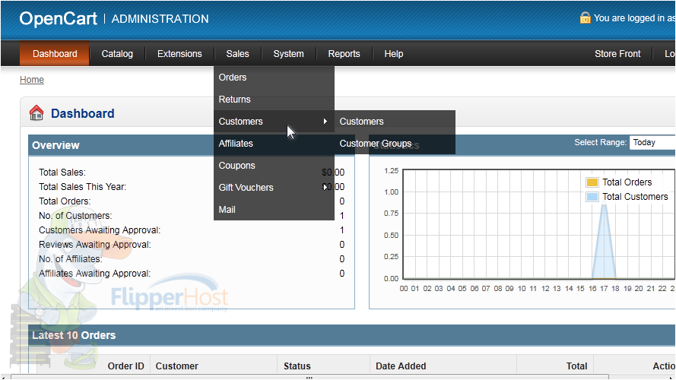
Task: Click Reviews Awaiting Approval label
Action: pyautogui.click(x=95, y=244)
